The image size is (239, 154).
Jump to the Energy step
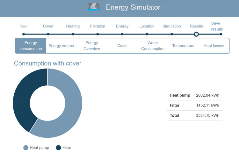click(122, 26)
